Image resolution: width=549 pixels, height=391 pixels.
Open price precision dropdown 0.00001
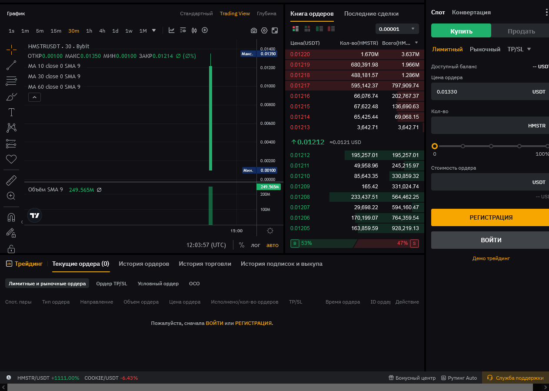(x=397, y=29)
